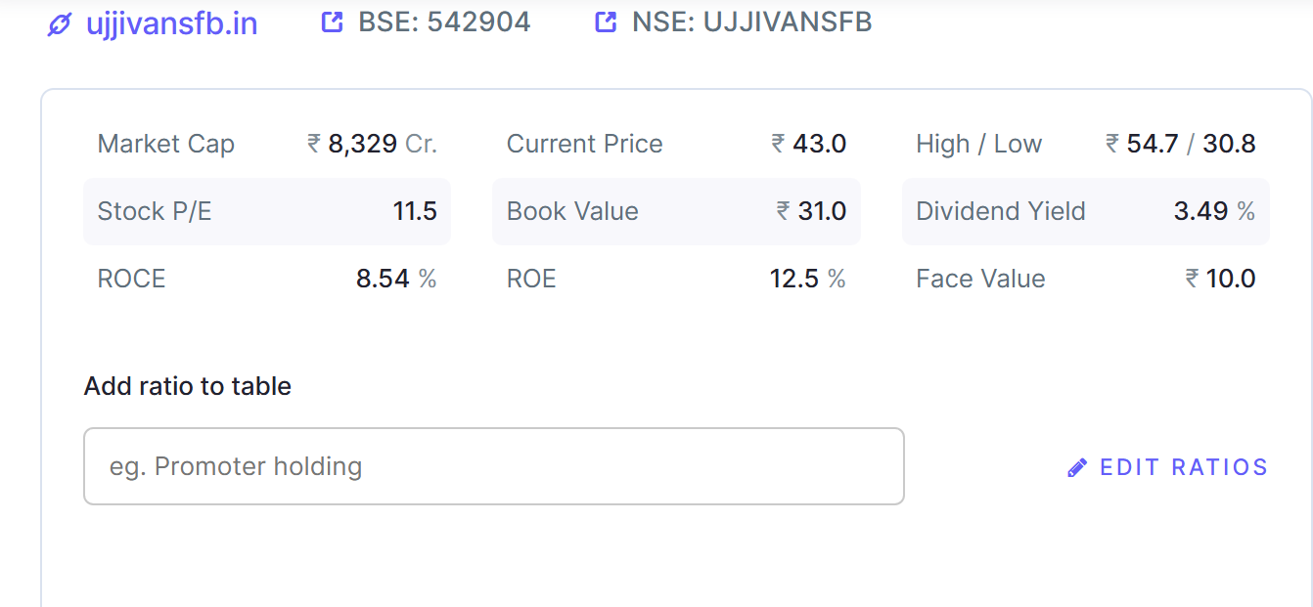The image size is (1313, 607).
Task: Click the external link icon before BSE
Action: [x=333, y=22]
